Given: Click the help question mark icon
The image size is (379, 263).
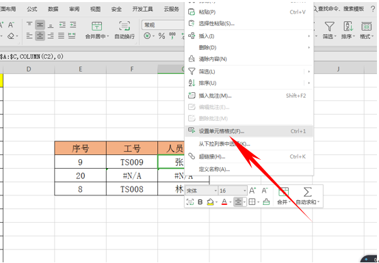Looking at the screenshot, I should click(372, 9).
